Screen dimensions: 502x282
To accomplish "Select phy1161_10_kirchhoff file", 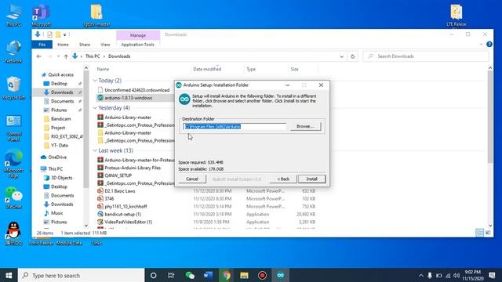I will click(x=125, y=207).
